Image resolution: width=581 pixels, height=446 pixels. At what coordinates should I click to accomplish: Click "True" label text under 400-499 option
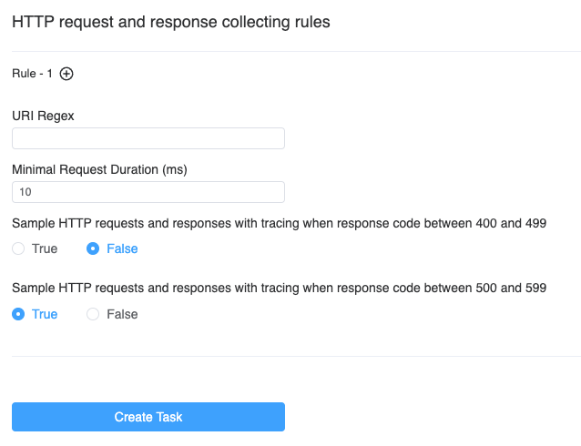[45, 248]
